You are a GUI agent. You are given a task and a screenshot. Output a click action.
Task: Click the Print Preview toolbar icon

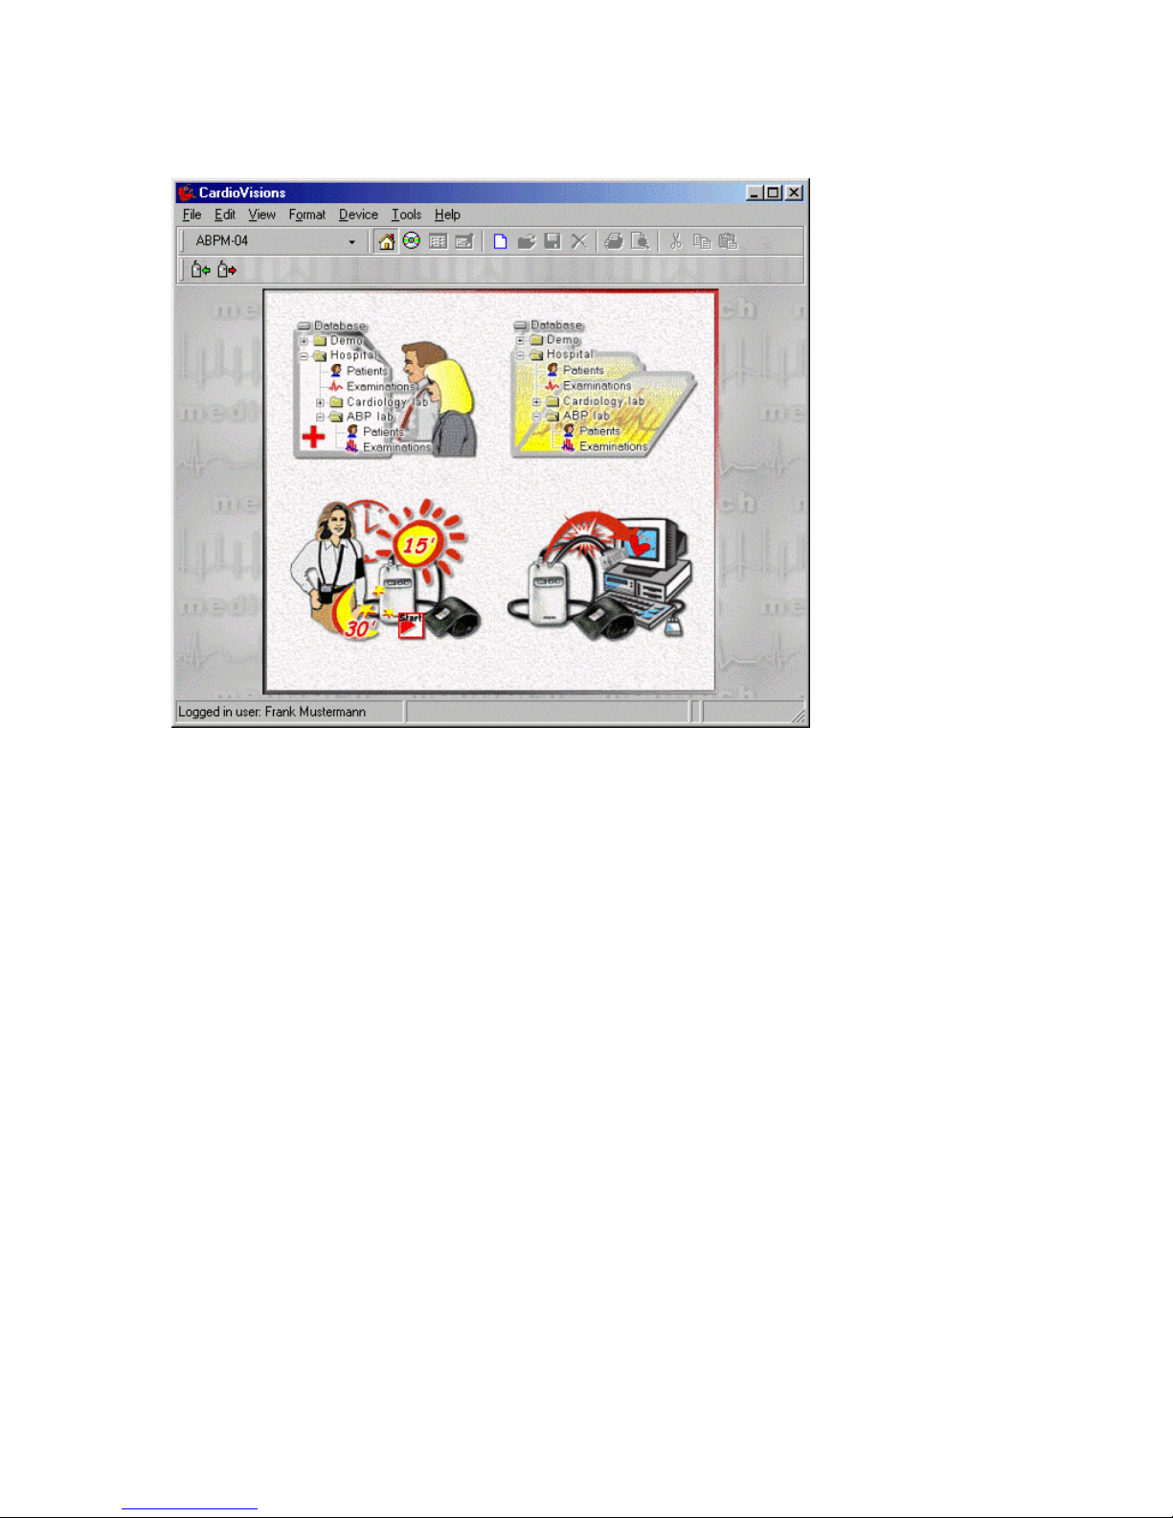tap(640, 241)
